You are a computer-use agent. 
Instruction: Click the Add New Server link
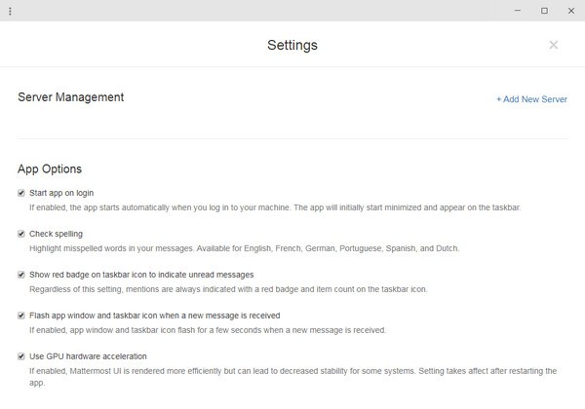click(x=531, y=99)
